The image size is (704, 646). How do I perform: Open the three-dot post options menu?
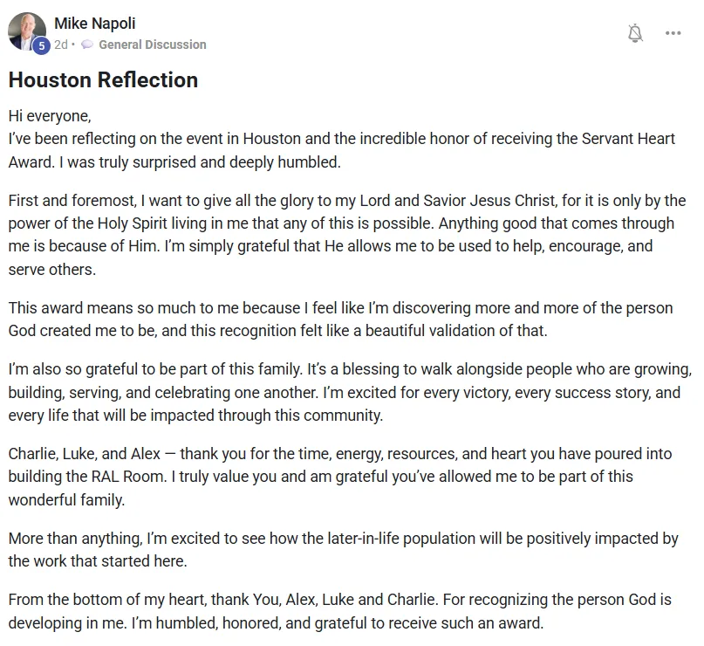[x=673, y=33]
